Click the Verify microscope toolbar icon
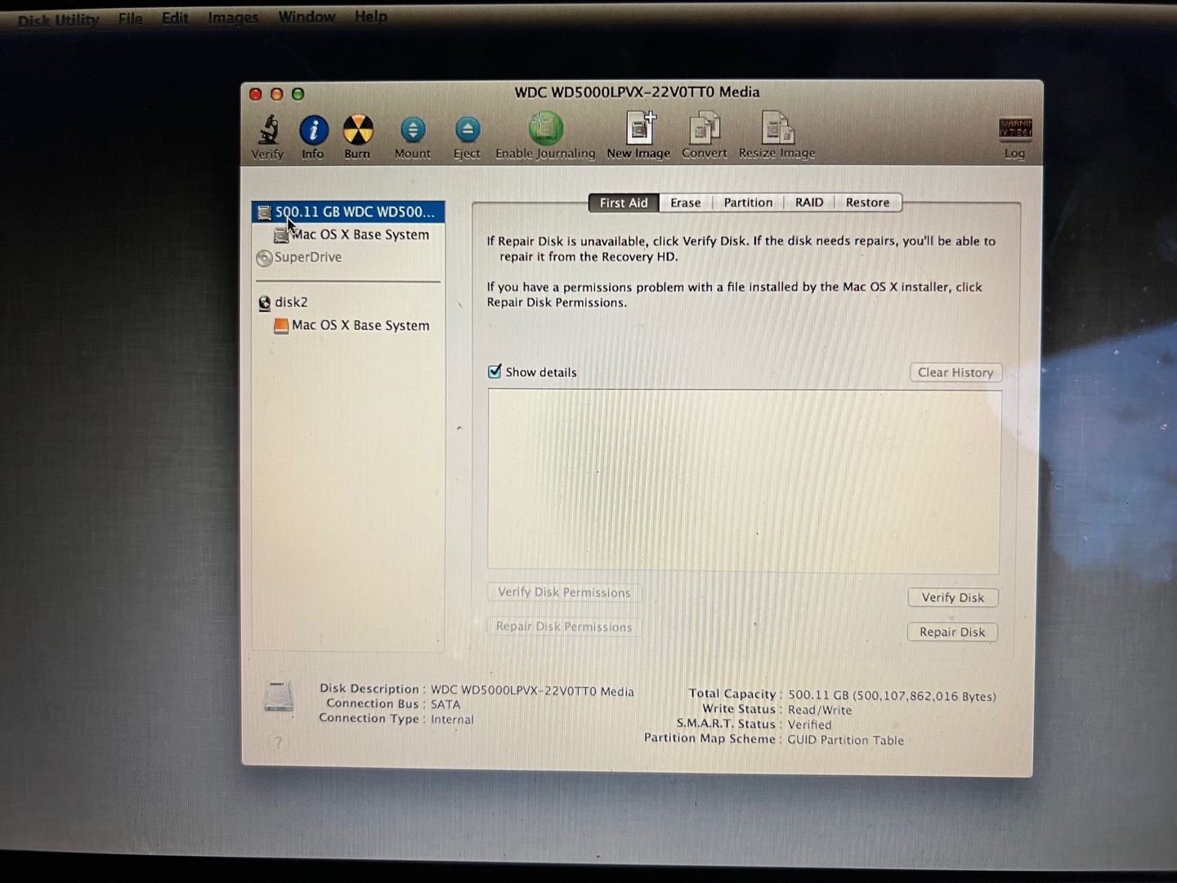This screenshot has height=883, width=1177. 268,129
